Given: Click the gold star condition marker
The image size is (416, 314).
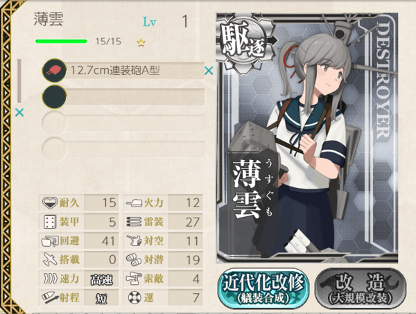Looking at the screenshot, I should pyautogui.click(x=141, y=42).
